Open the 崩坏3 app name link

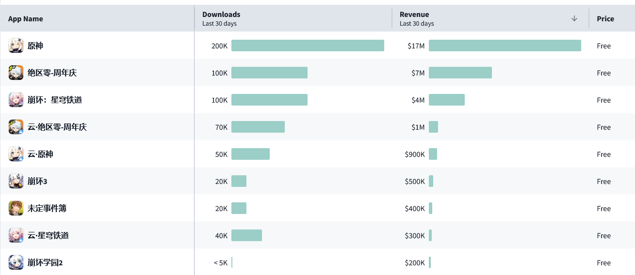click(x=37, y=181)
